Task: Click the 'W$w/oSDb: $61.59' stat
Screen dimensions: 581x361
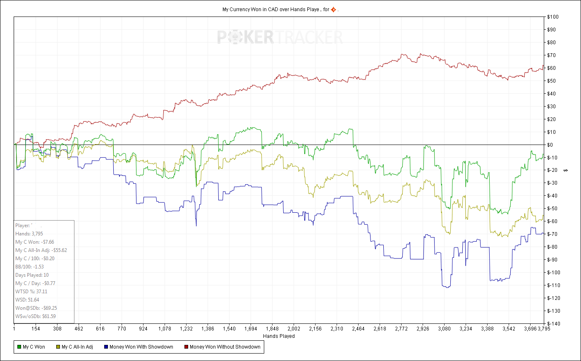Action: tap(36, 316)
